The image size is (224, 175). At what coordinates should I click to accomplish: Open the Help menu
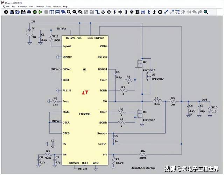coord(65,7)
